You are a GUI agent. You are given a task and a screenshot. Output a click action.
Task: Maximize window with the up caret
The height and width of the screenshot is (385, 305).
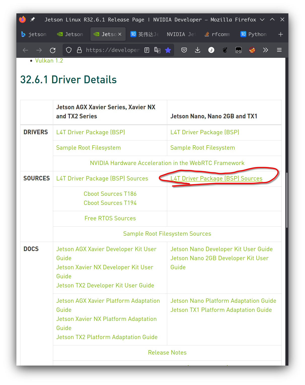[272, 19]
